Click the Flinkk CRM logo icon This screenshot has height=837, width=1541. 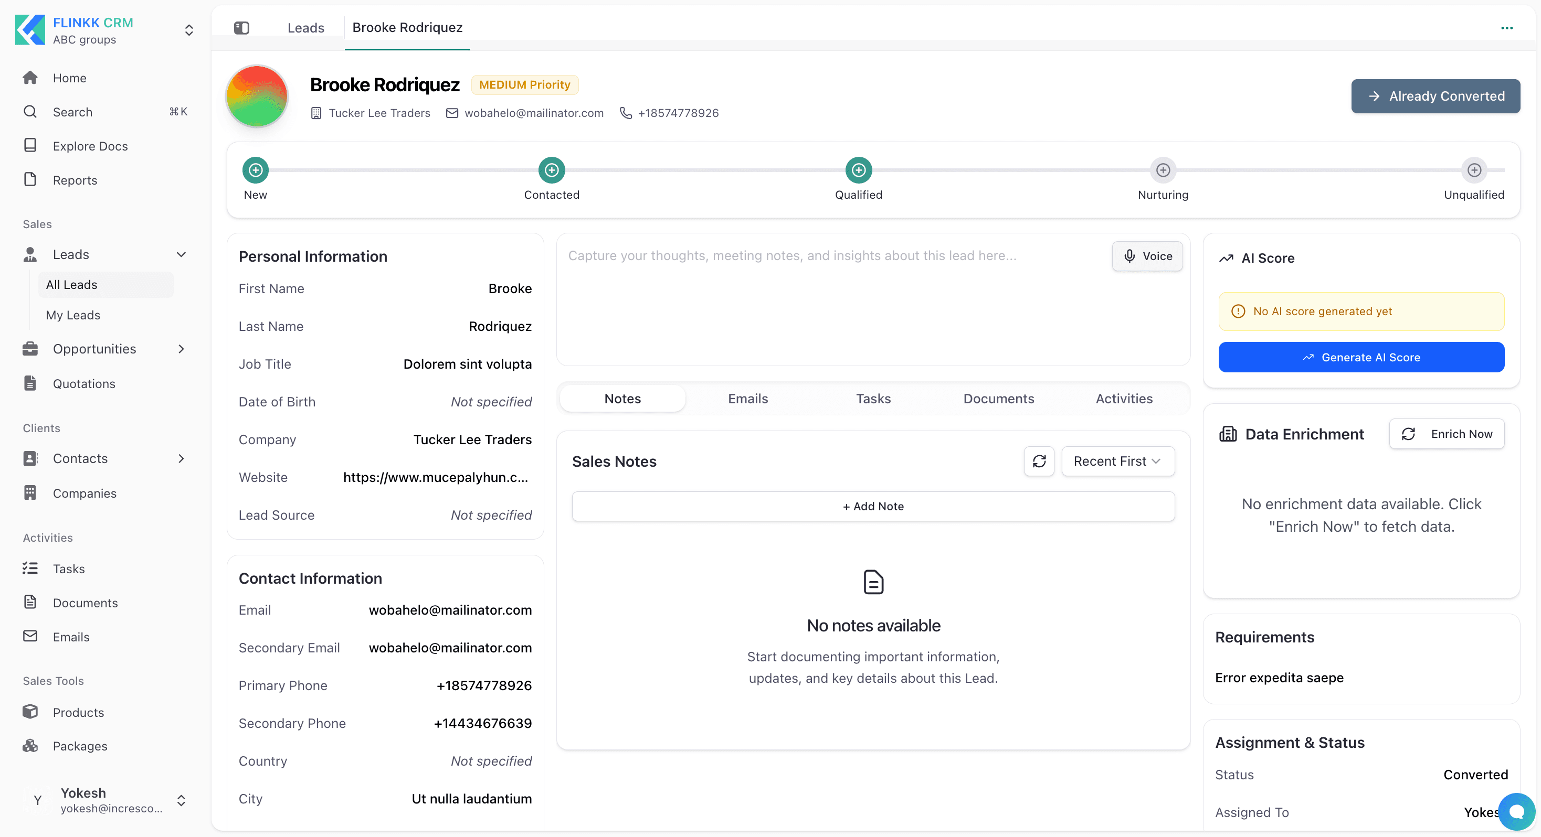pos(30,30)
